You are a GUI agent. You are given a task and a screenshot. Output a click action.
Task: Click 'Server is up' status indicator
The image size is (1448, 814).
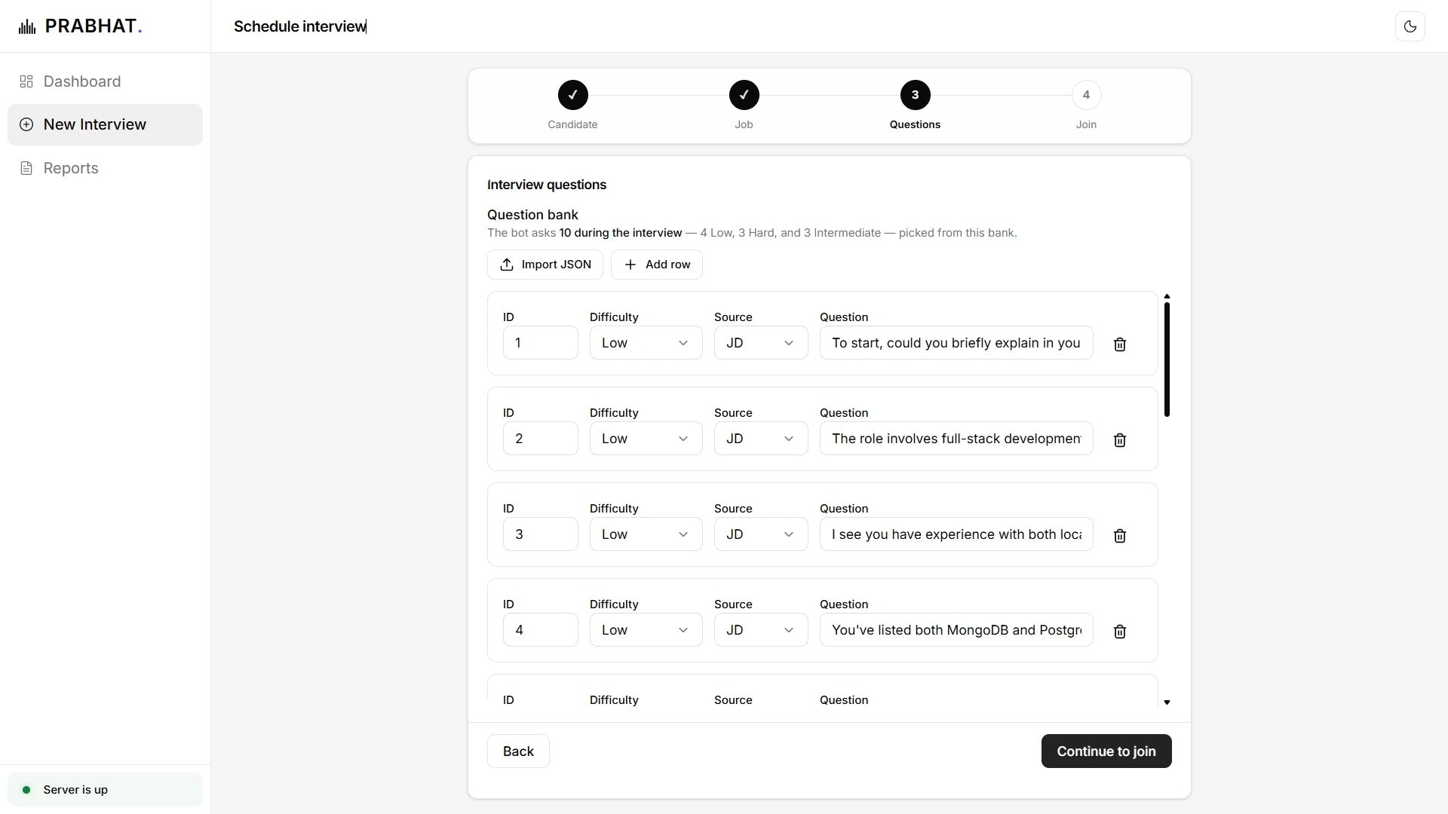click(105, 790)
